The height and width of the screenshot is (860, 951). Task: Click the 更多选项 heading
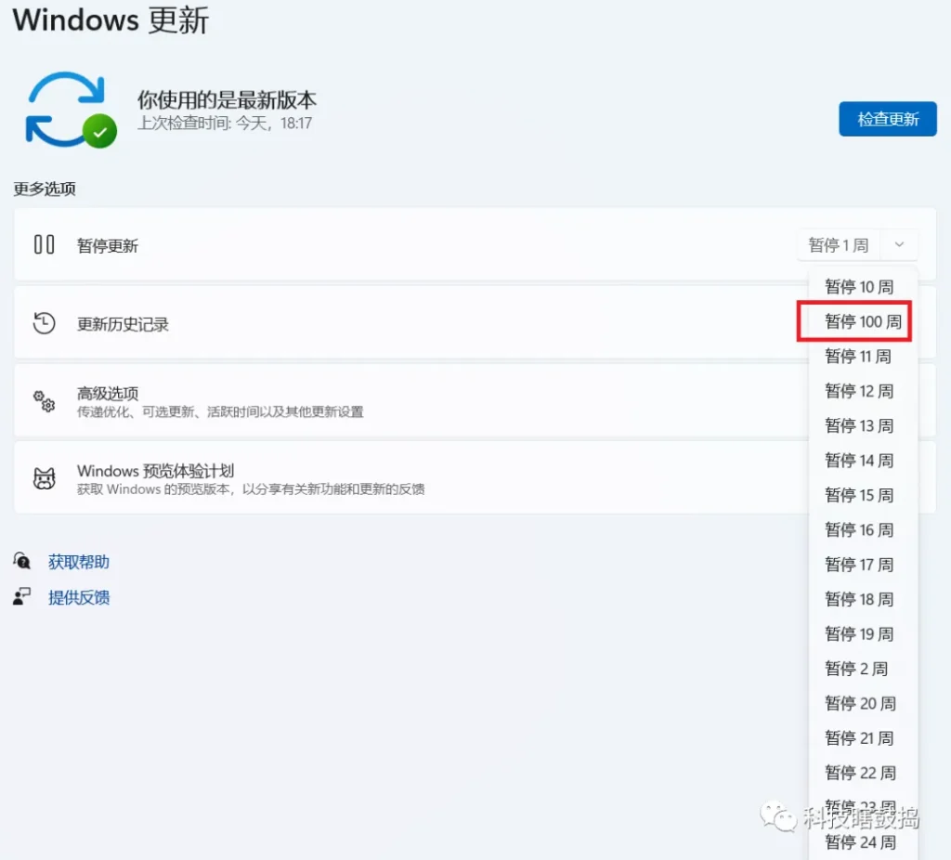pos(45,189)
